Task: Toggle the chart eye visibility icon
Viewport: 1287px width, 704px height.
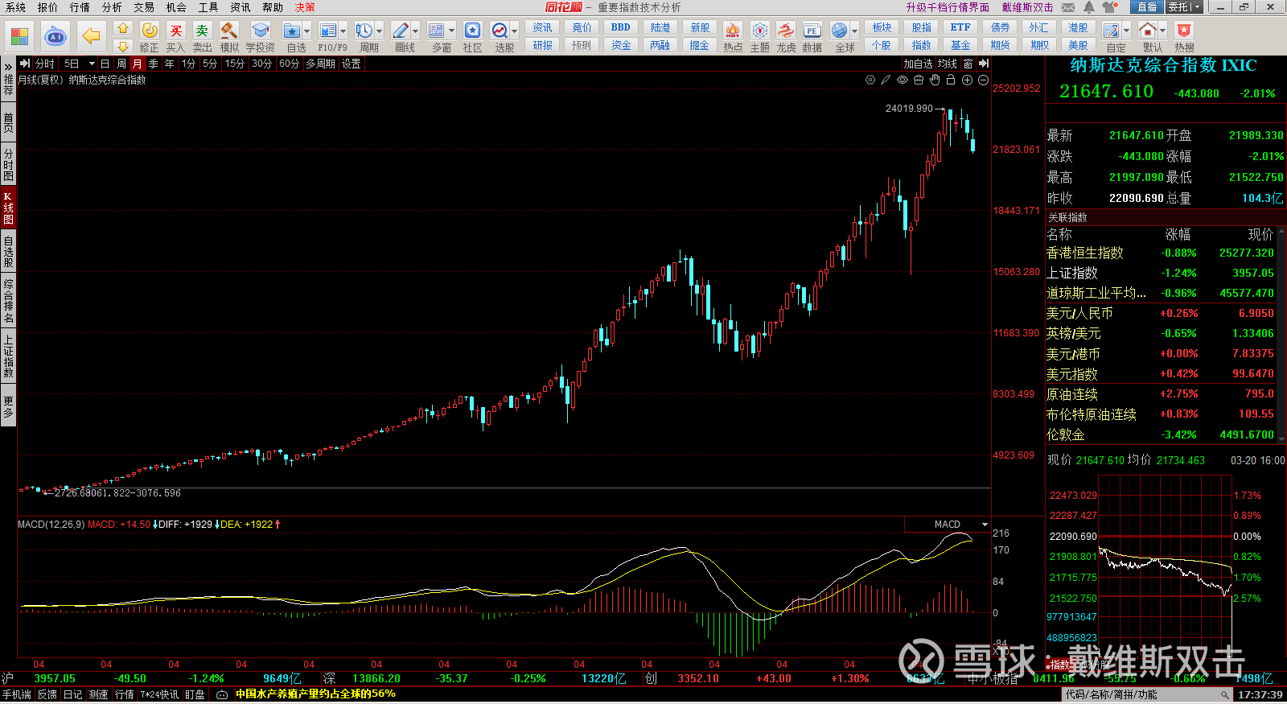Action: (903, 80)
